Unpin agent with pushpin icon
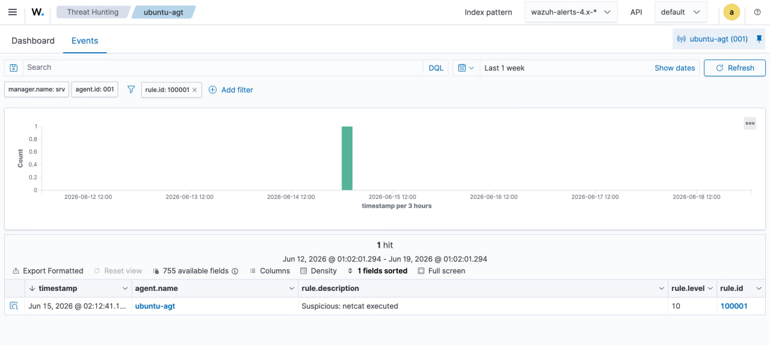 pos(759,38)
